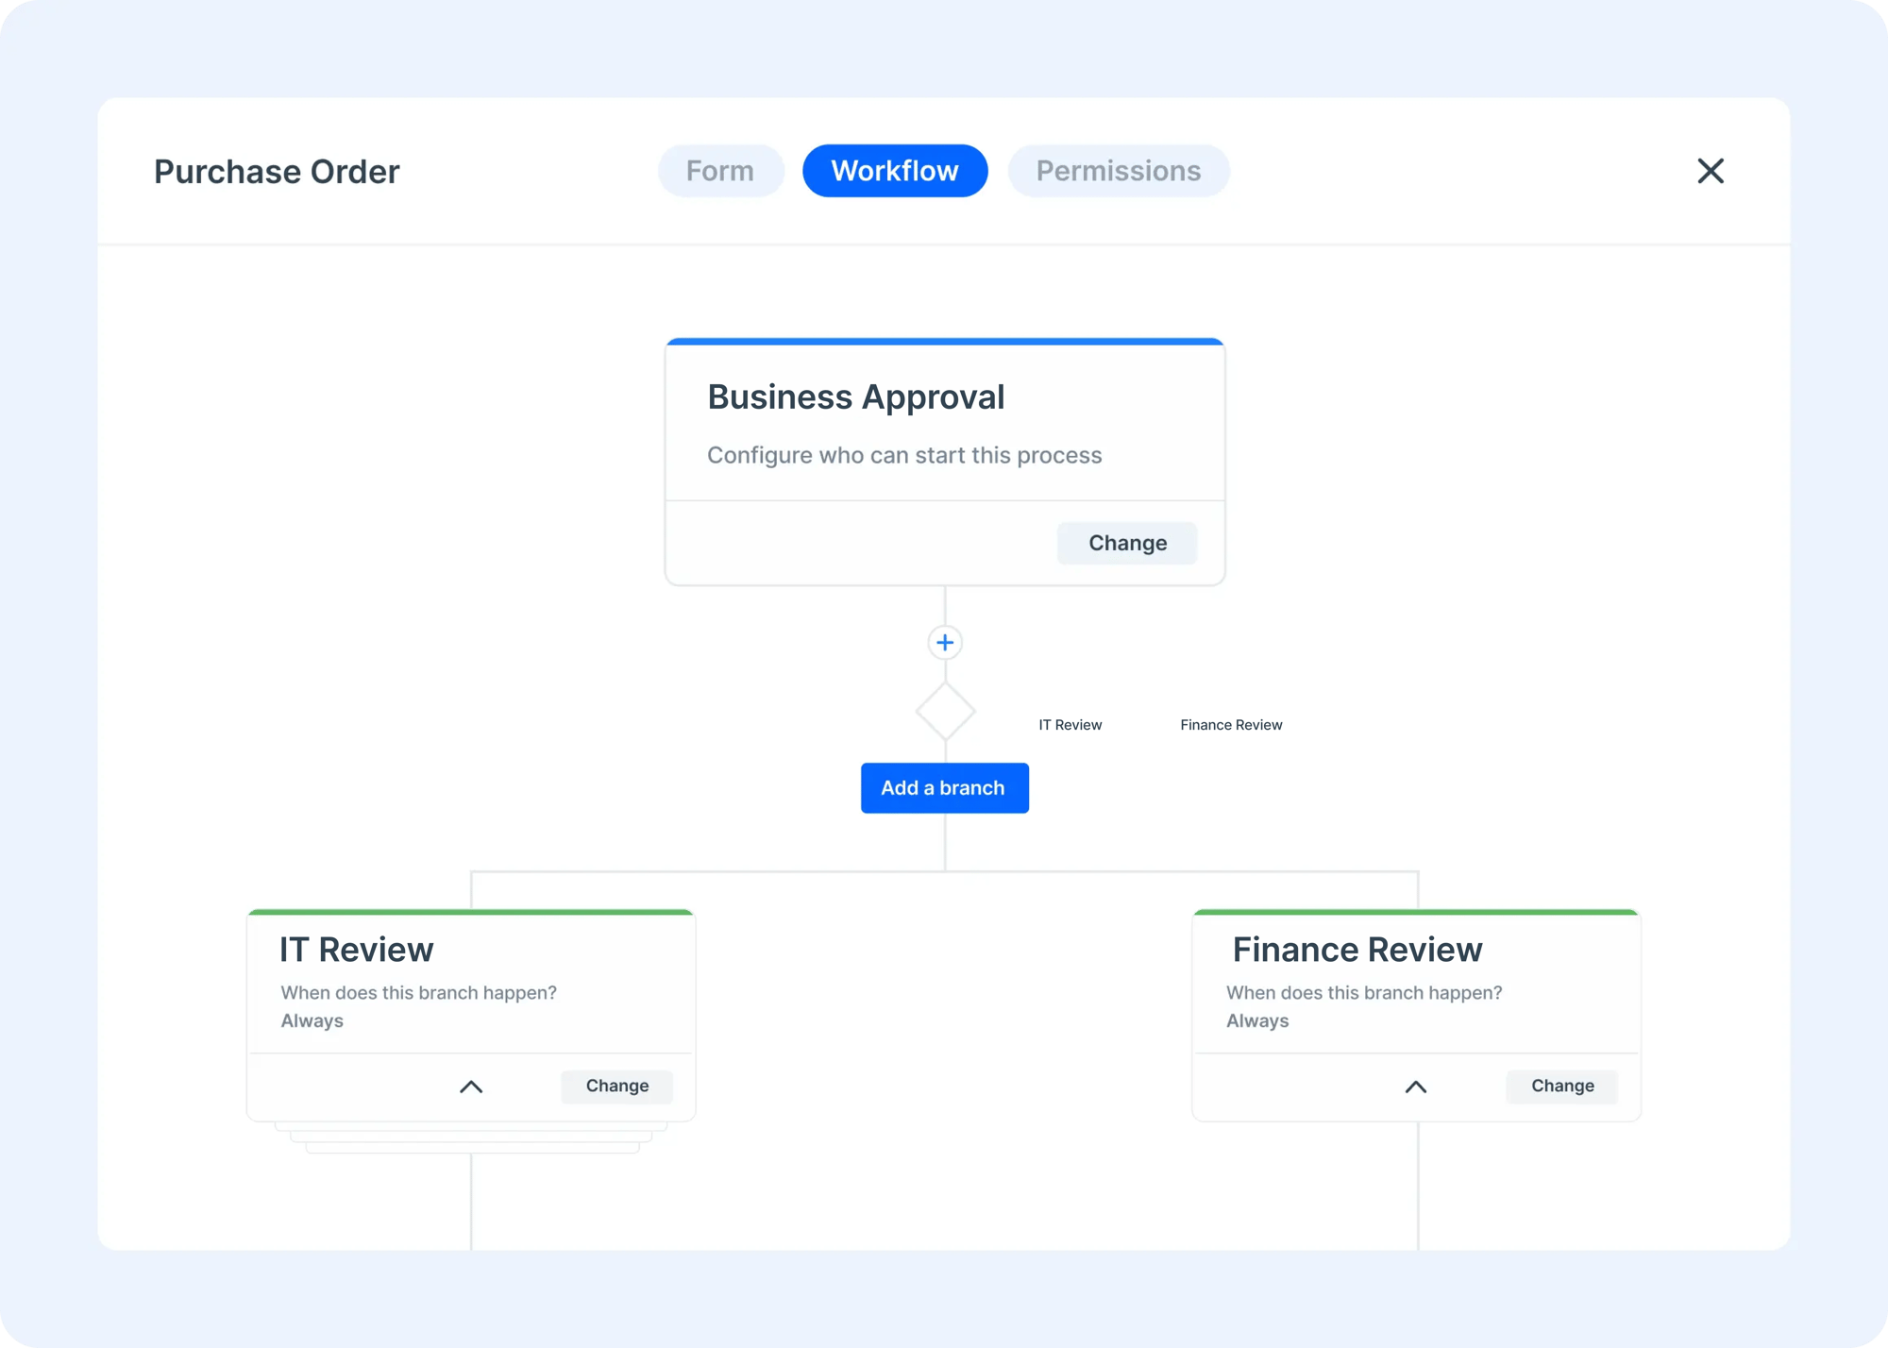Click Change button in IT Review card
Image resolution: width=1888 pixels, height=1348 pixels.
pyautogui.click(x=617, y=1086)
